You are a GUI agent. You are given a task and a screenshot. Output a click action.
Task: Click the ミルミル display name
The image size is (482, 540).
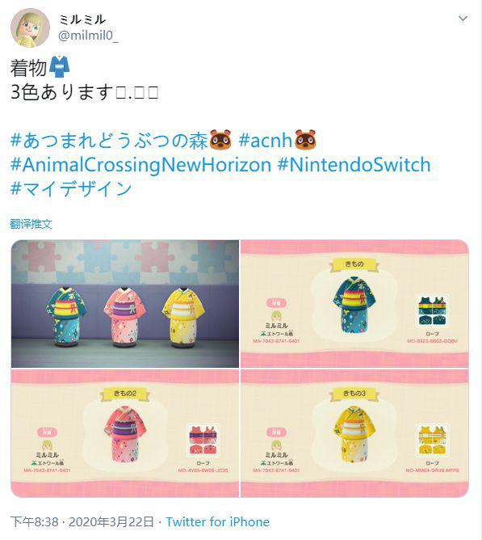pos(82,19)
